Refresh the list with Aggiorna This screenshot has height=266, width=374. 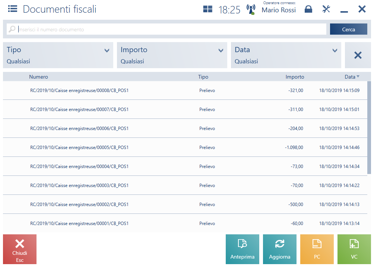click(279, 249)
